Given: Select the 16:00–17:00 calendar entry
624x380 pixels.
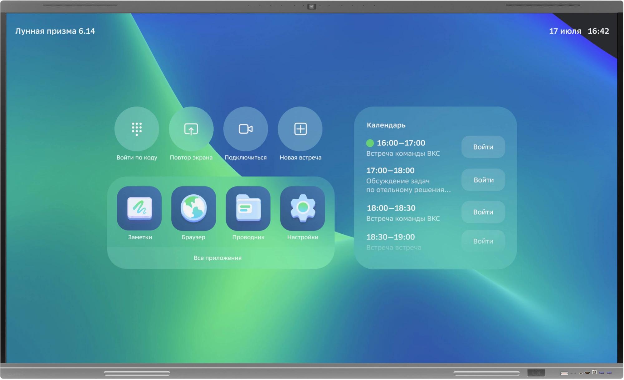Looking at the screenshot, I should tap(401, 143).
